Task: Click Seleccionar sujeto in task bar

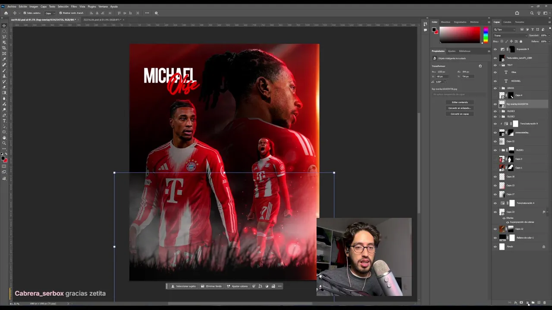Action: coord(183,286)
